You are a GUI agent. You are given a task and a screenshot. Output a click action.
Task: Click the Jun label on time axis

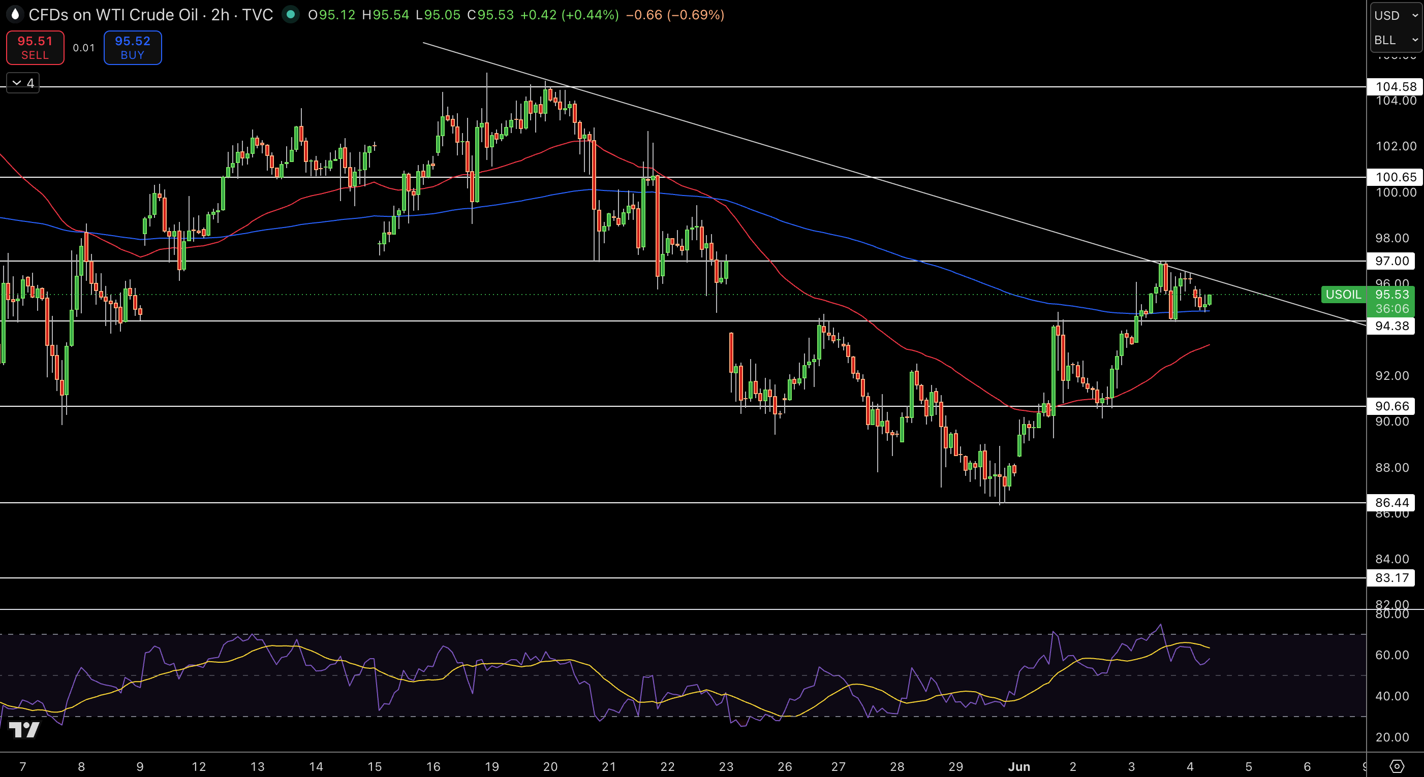point(1019,766)
